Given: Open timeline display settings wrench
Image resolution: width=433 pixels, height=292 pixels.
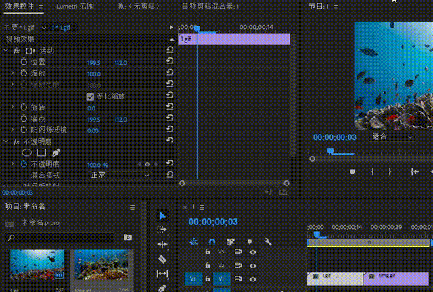Looking at the screenshot, I should (x=268, y=241).
